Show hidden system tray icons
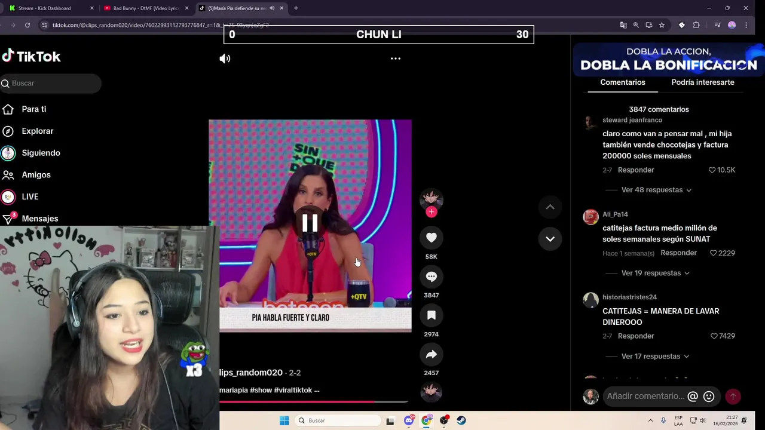 (x=650, y=420)
